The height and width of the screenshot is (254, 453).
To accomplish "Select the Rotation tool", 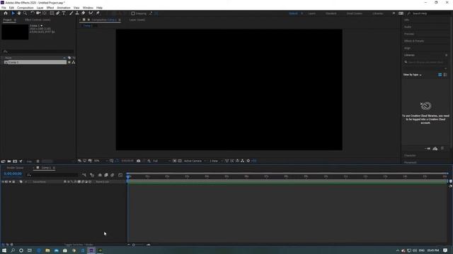I will click(32, 13).
